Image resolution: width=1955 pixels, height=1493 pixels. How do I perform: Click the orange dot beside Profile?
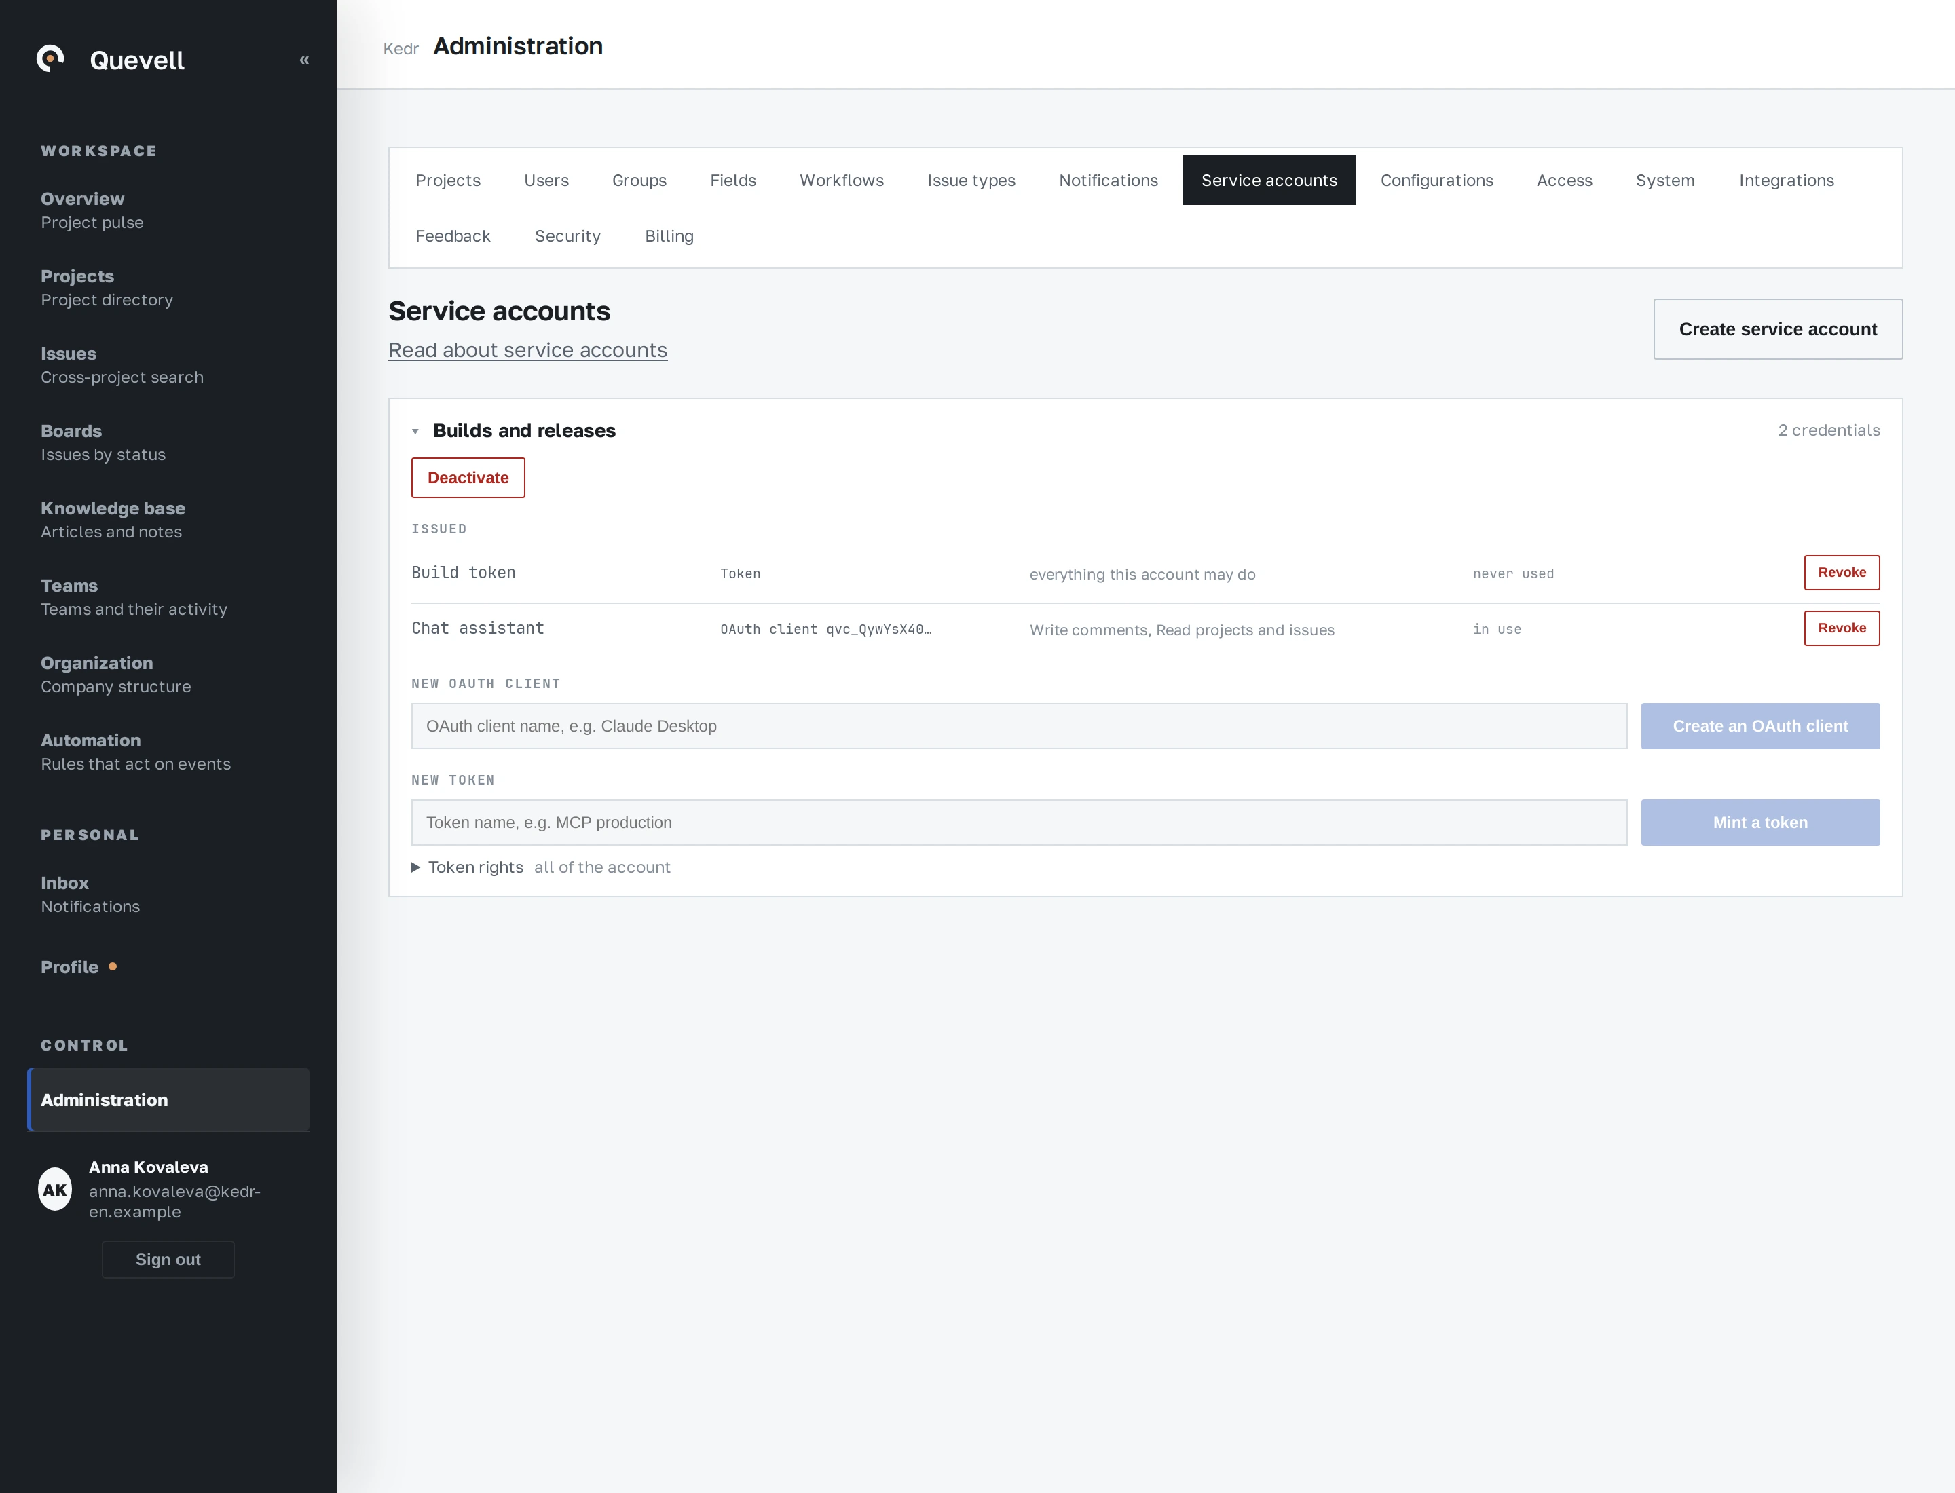click(113, 966)
